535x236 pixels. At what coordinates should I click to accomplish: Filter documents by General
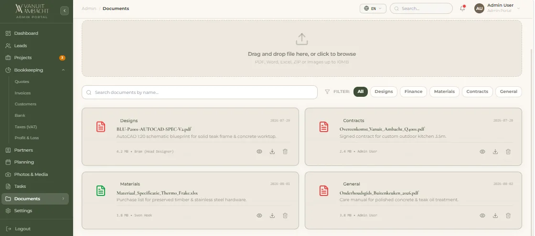coord(509,92)
